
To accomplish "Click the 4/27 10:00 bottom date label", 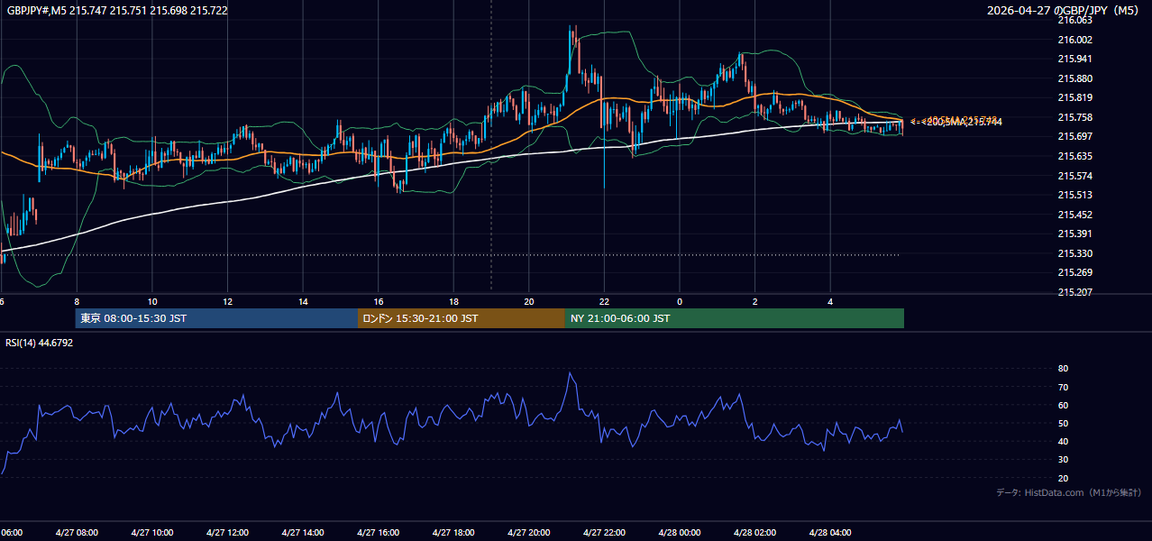I will 152,532.
